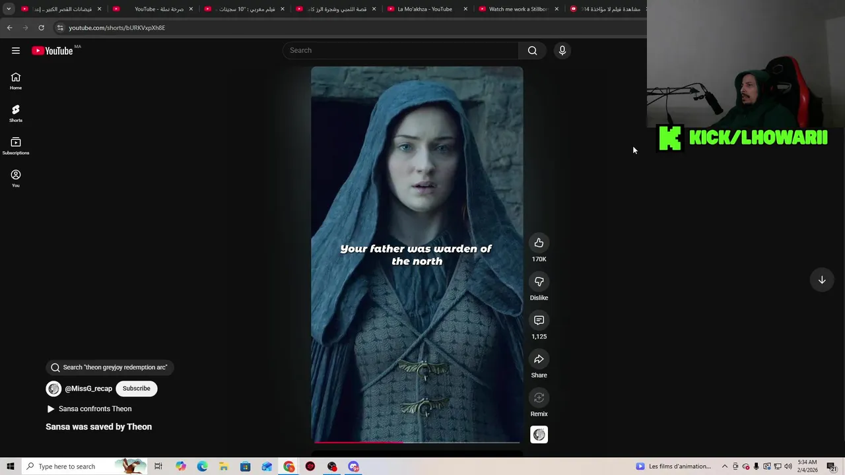Click the browser back arrow
The image size is (845, 475).
(9, 28)
